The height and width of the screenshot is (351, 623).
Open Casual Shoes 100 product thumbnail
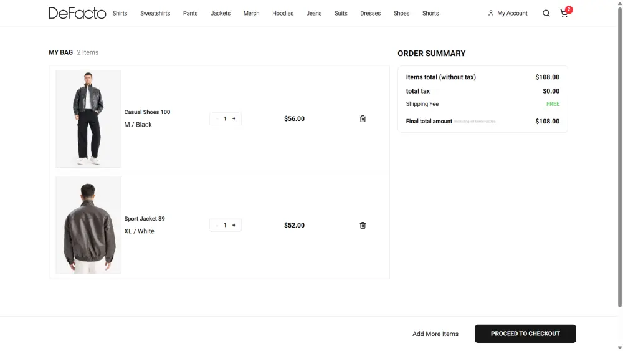pos(88,118)
